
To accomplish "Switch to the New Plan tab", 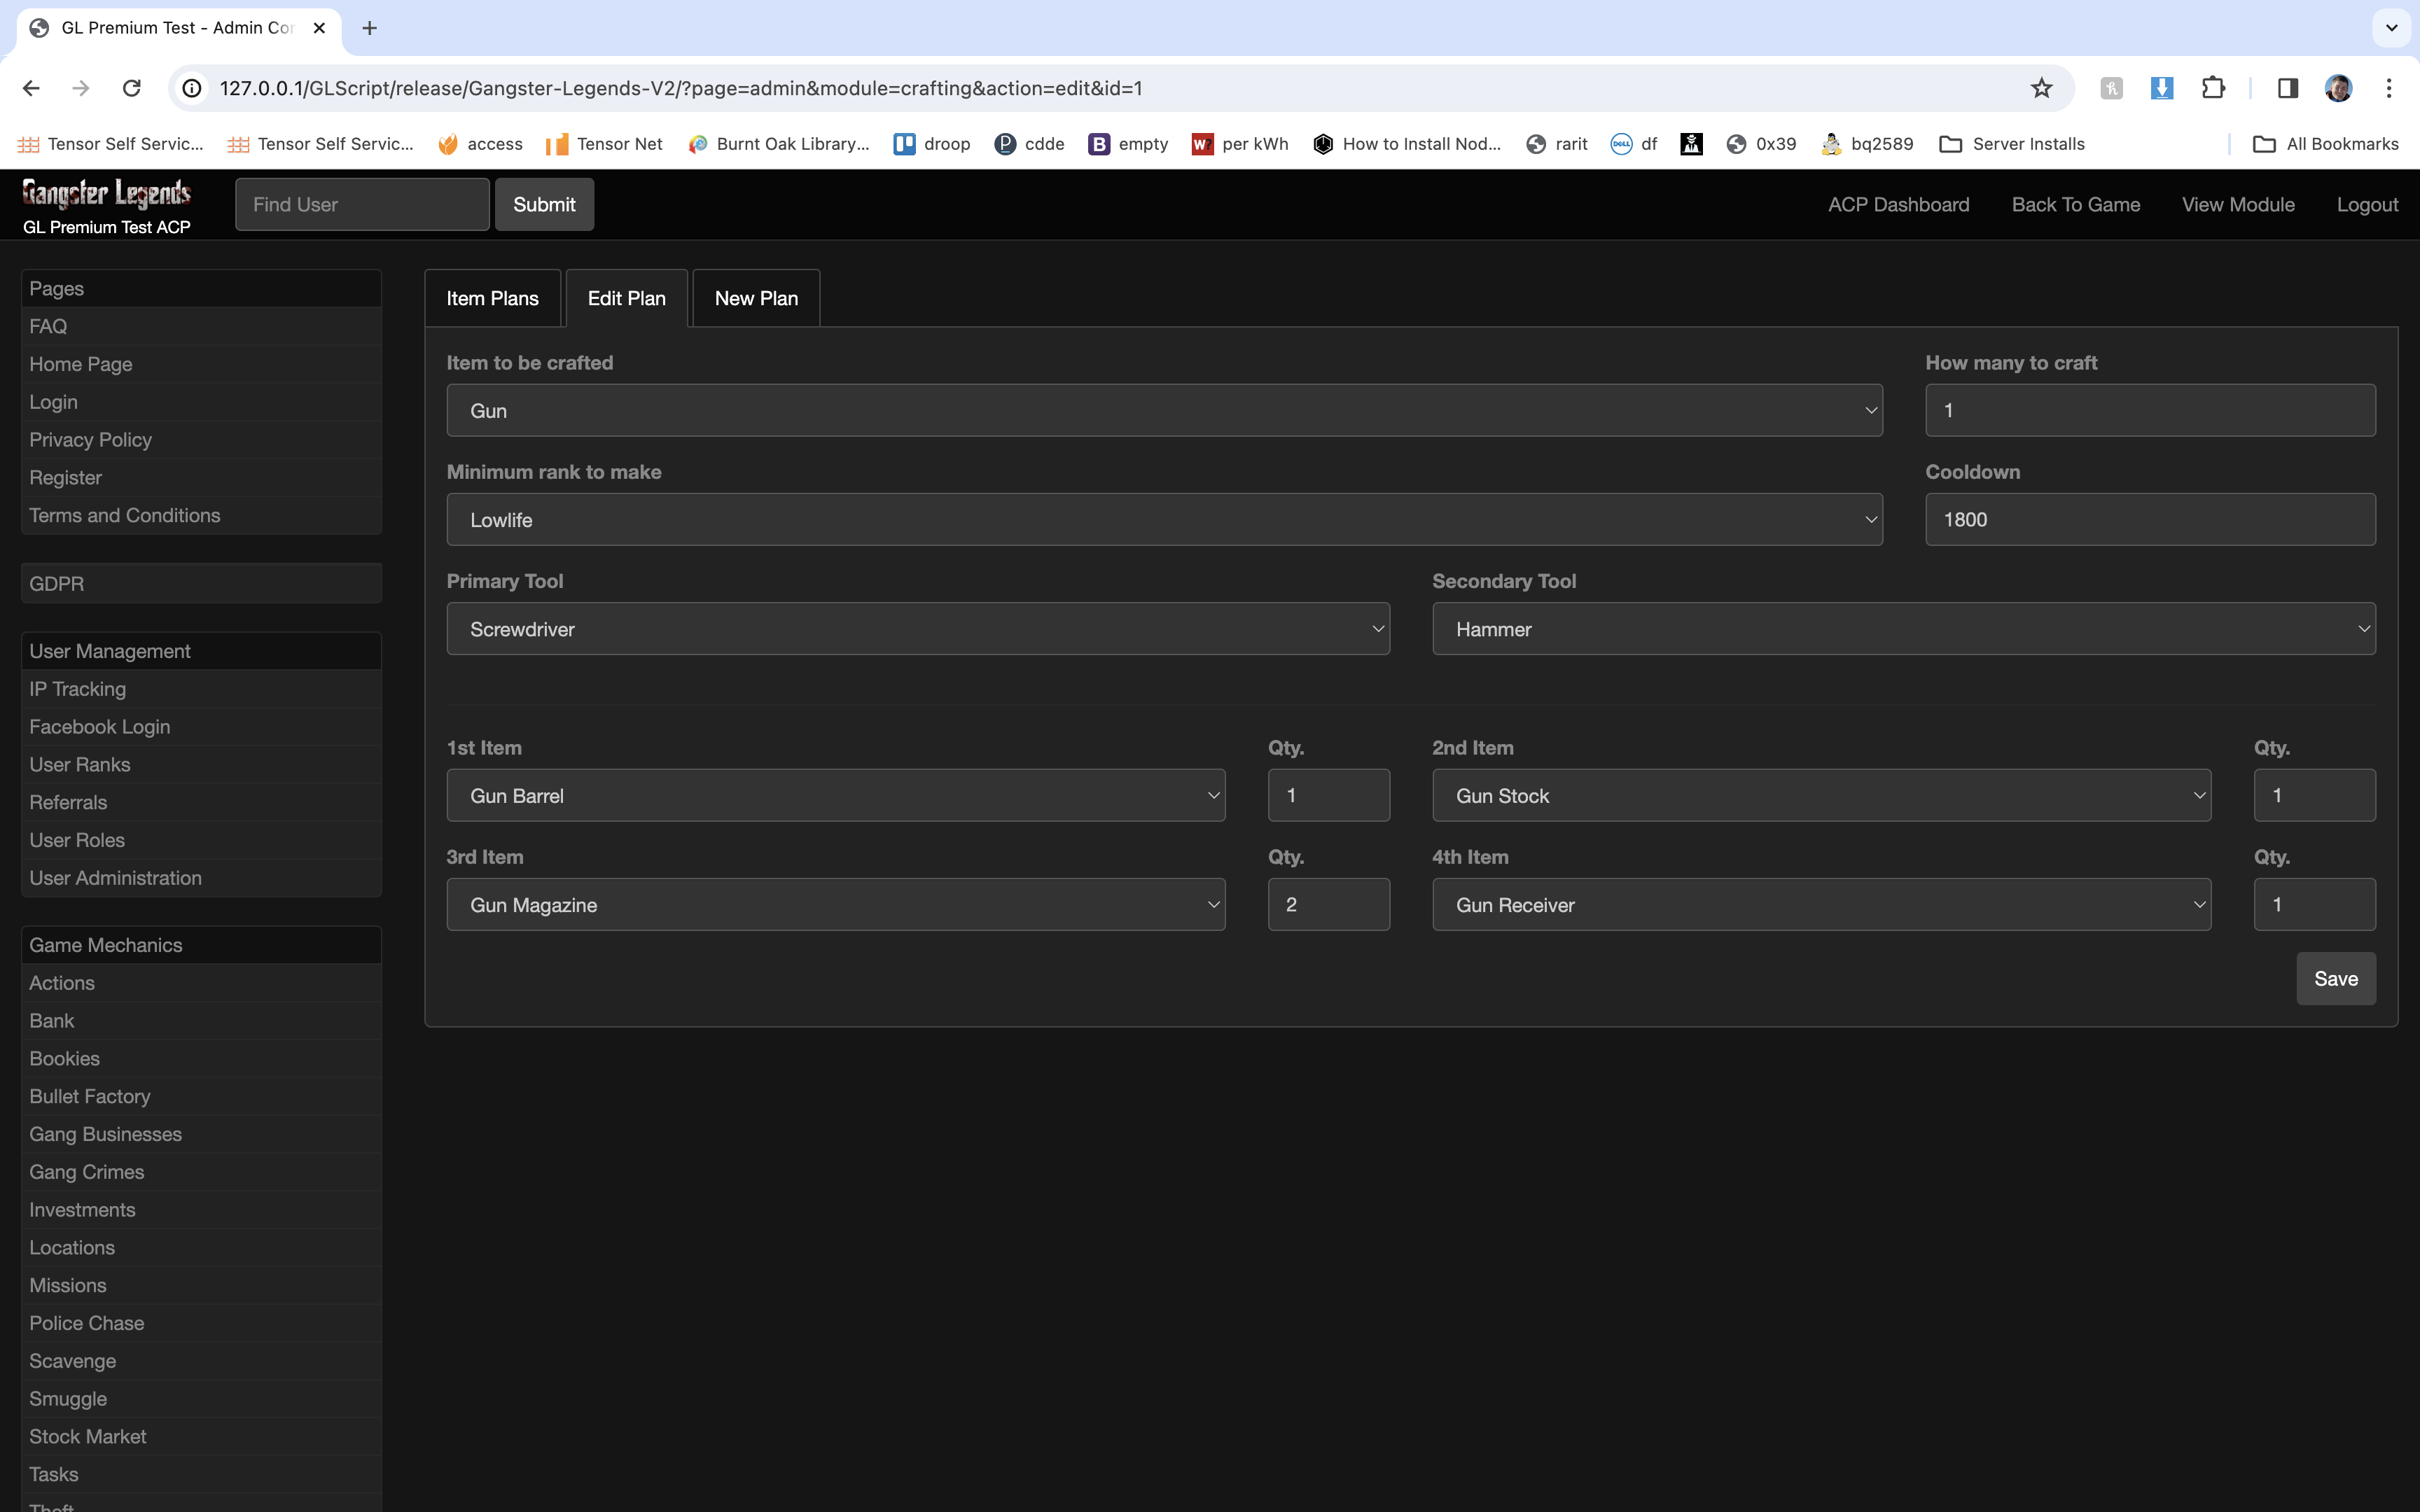I will [x=756, y=299].
